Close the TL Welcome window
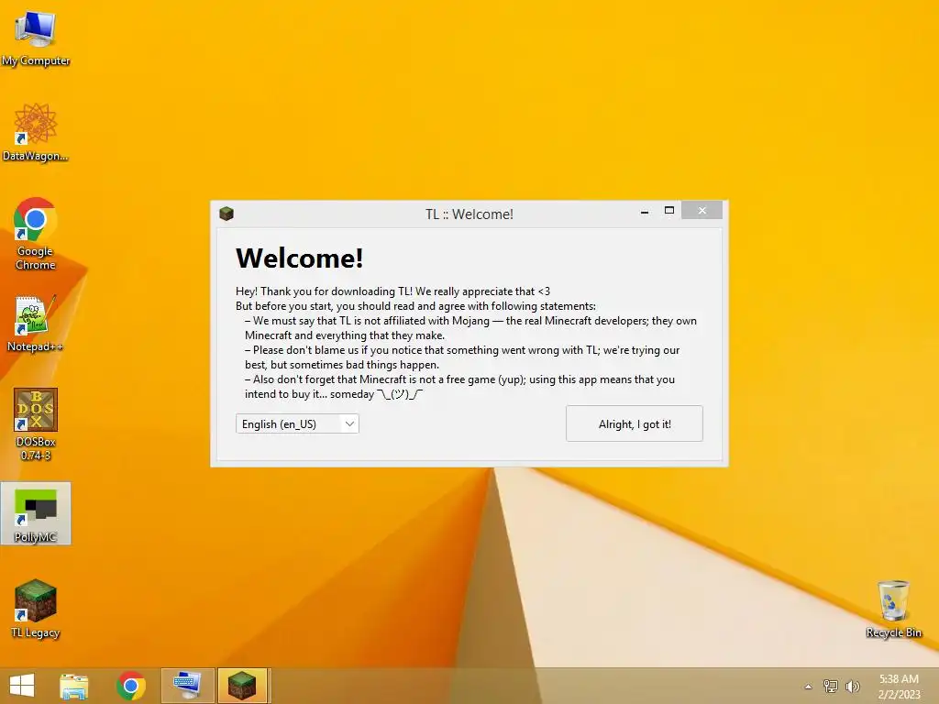This screenshot has height=704, width=939. click(701, 211)
